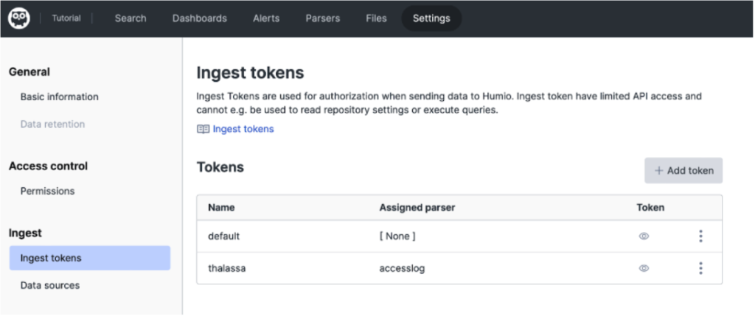
Task: Click the Settings tab
Action: (x=431, y=18)
